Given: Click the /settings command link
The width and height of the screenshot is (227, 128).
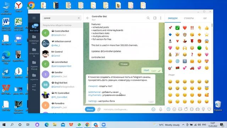Looking at the screenshot, I should [92, 101].
